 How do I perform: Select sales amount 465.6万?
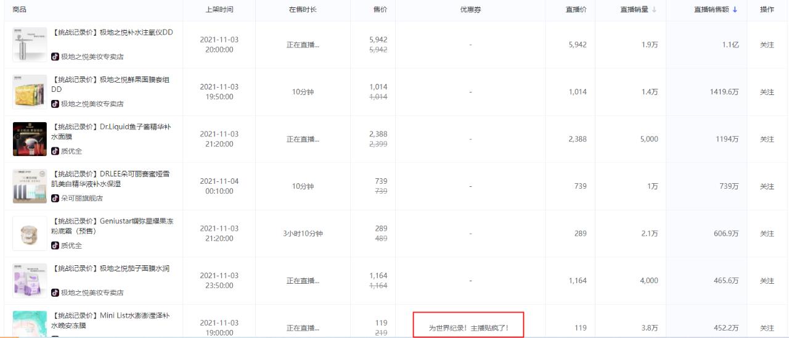[726, 281]
